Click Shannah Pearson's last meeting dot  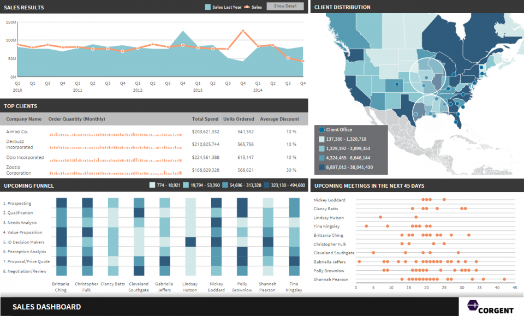coord(504,279)
